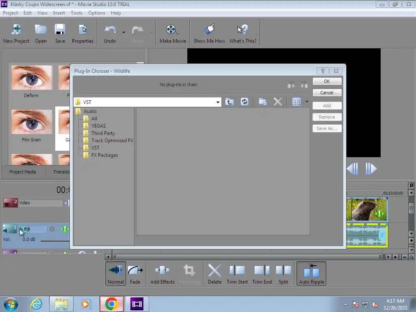Activate What's This help cursor
The height and width of the screenshot is (312, 416).
pos(243,34)
